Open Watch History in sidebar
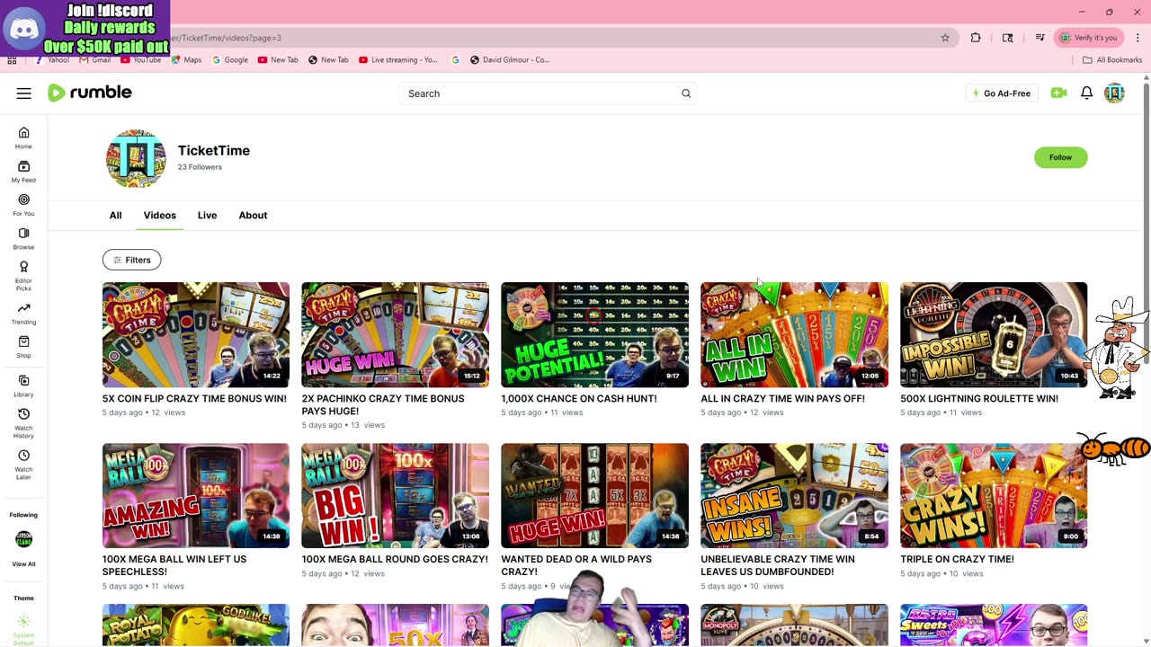The image size is (1151, 647). coord(23,422)
